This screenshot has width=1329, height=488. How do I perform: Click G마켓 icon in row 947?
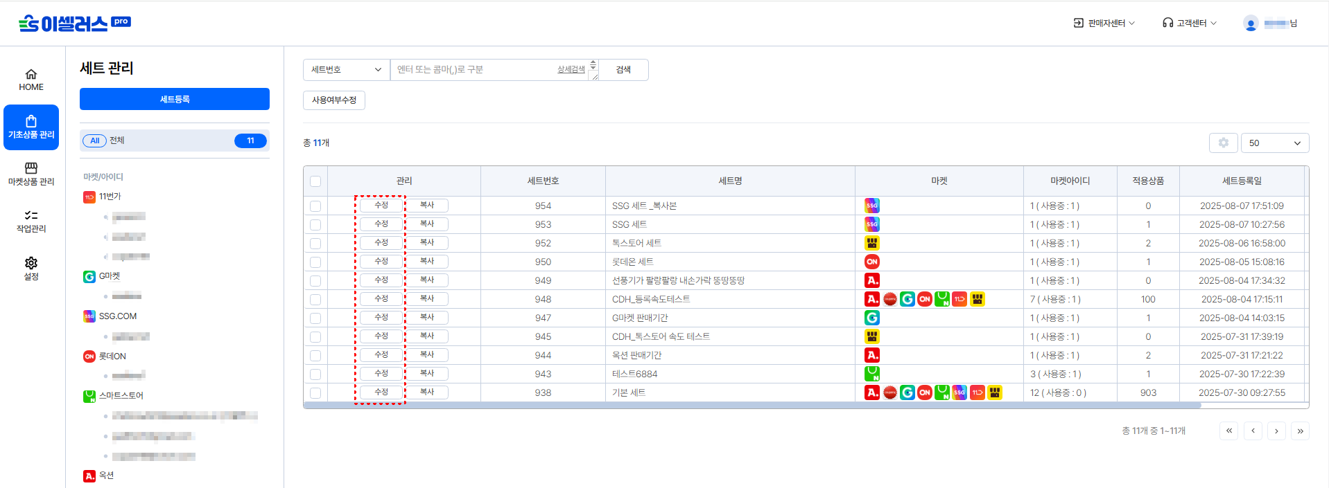(872, 318)
